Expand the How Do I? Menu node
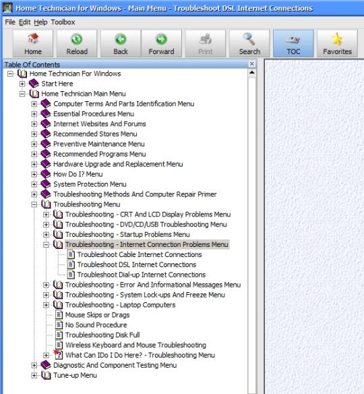 34,174
